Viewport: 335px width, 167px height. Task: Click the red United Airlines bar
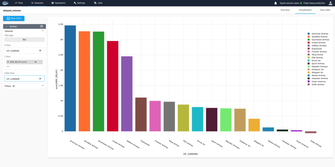(x=113, y=86)
